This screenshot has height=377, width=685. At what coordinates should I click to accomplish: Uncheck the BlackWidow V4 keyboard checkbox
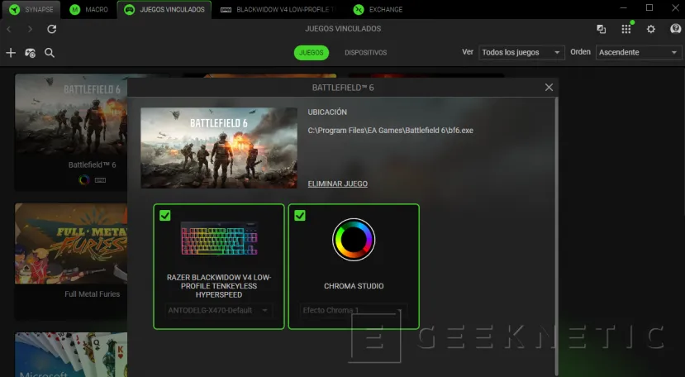coord(164,216)
